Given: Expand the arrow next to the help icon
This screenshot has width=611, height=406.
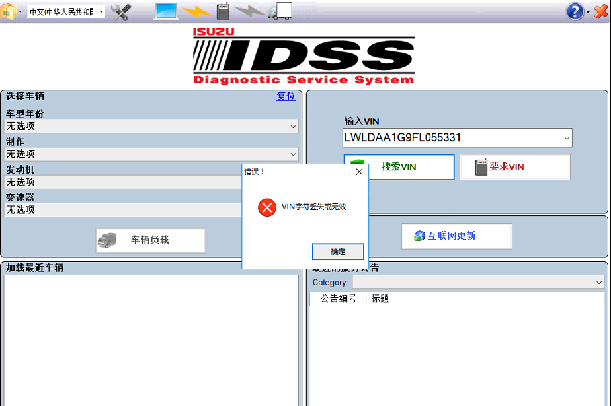Looking at the screenshot, I should click(x=588, y=12).
